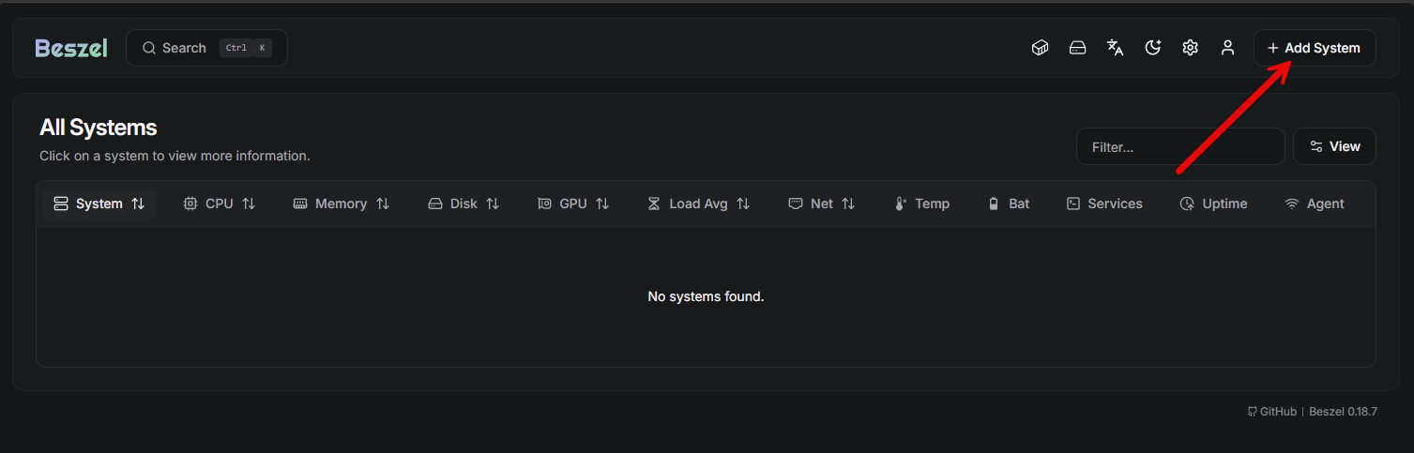Sort by Disk usage column

pyautogui.click(x=464, y=204)
